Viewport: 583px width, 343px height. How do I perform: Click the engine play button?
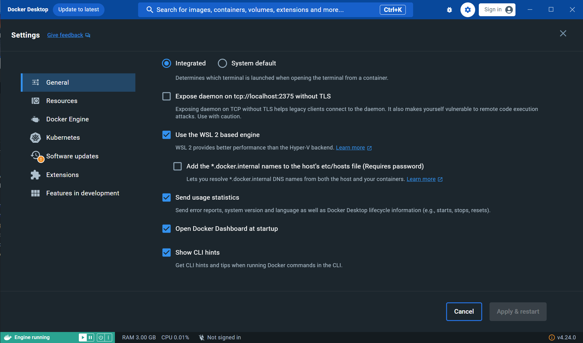82,337
